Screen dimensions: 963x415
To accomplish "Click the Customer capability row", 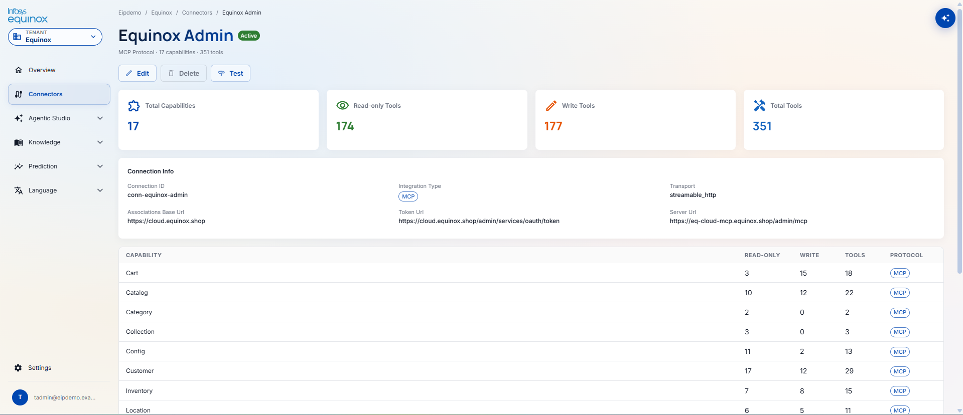I will [x=531, y=371].
